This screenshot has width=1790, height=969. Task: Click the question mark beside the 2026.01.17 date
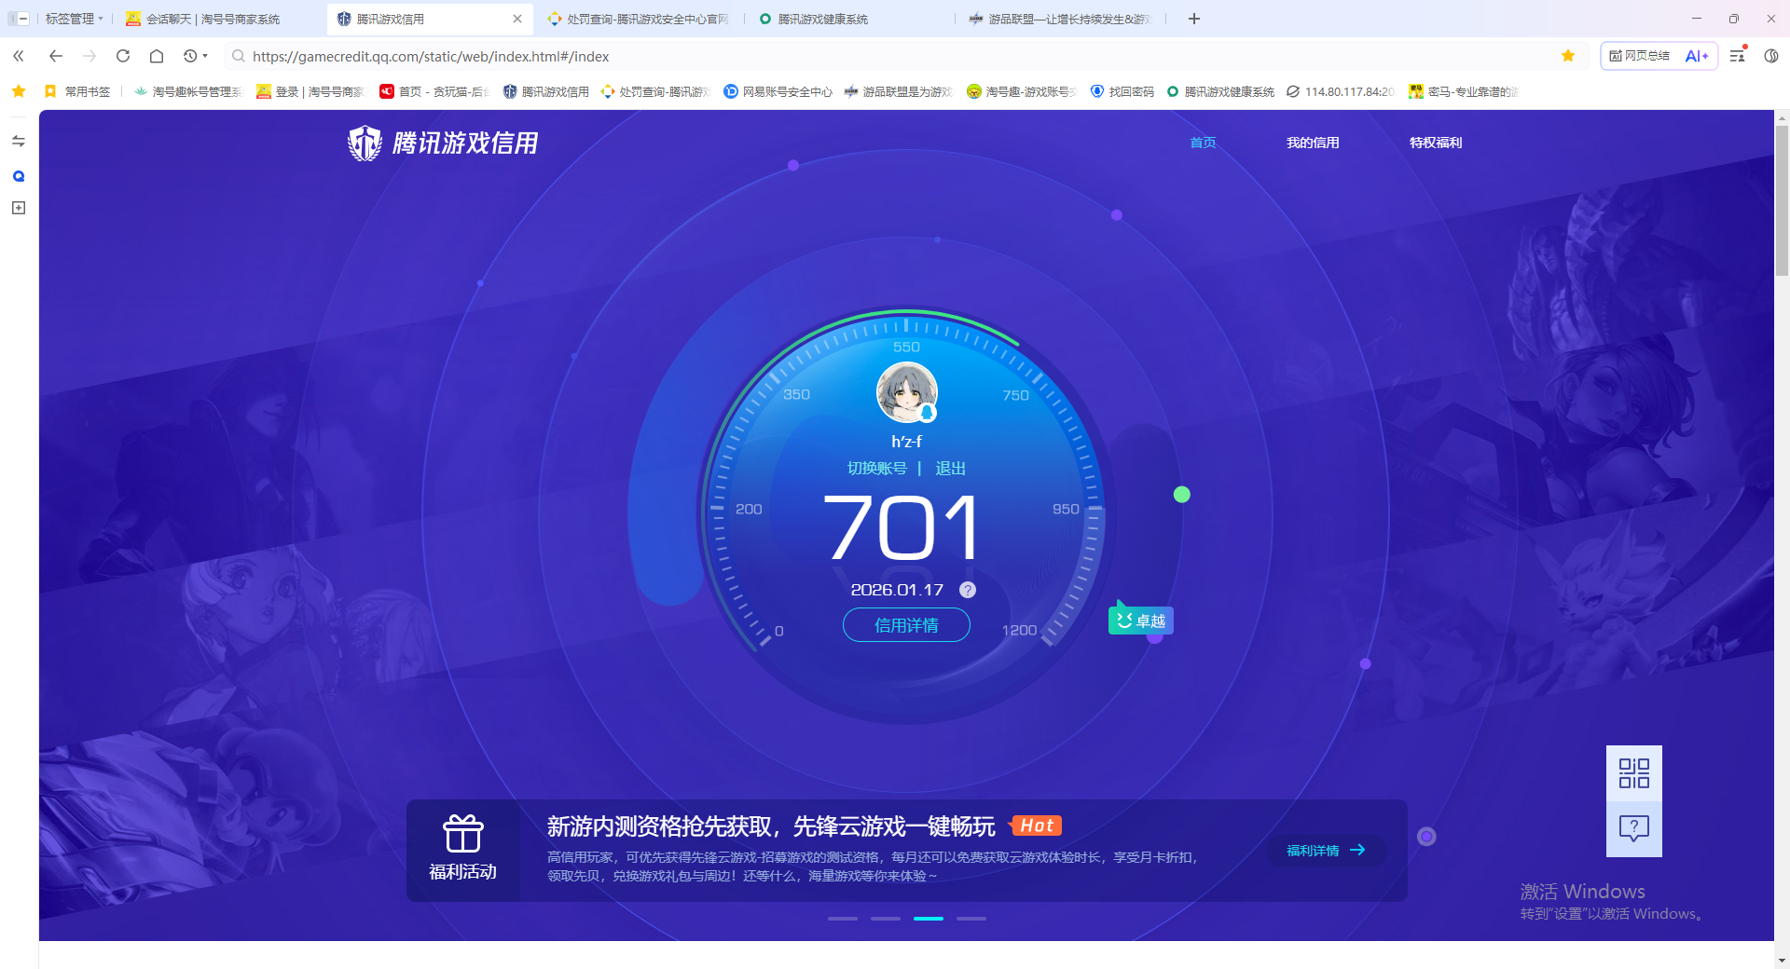(967, 589)
